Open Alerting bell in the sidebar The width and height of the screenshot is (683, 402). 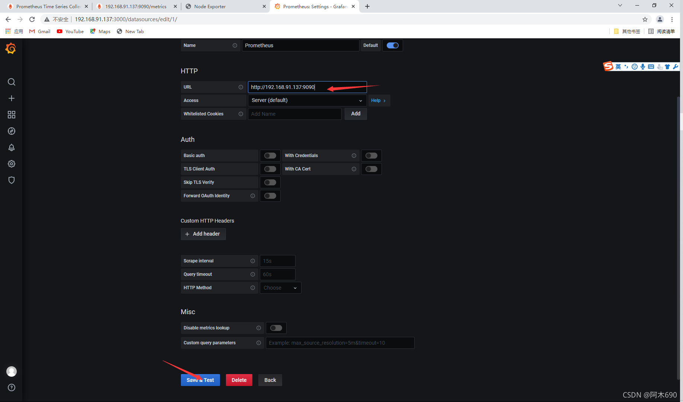coord(12,147)
